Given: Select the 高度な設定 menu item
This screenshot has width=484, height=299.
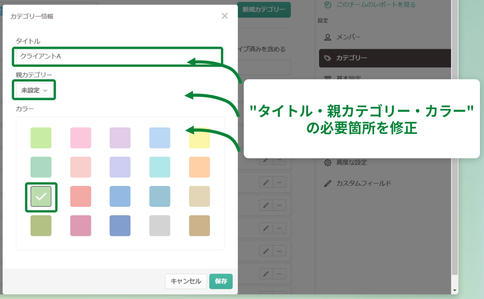Looking at the screenshot, I should [x=351, y=163].
